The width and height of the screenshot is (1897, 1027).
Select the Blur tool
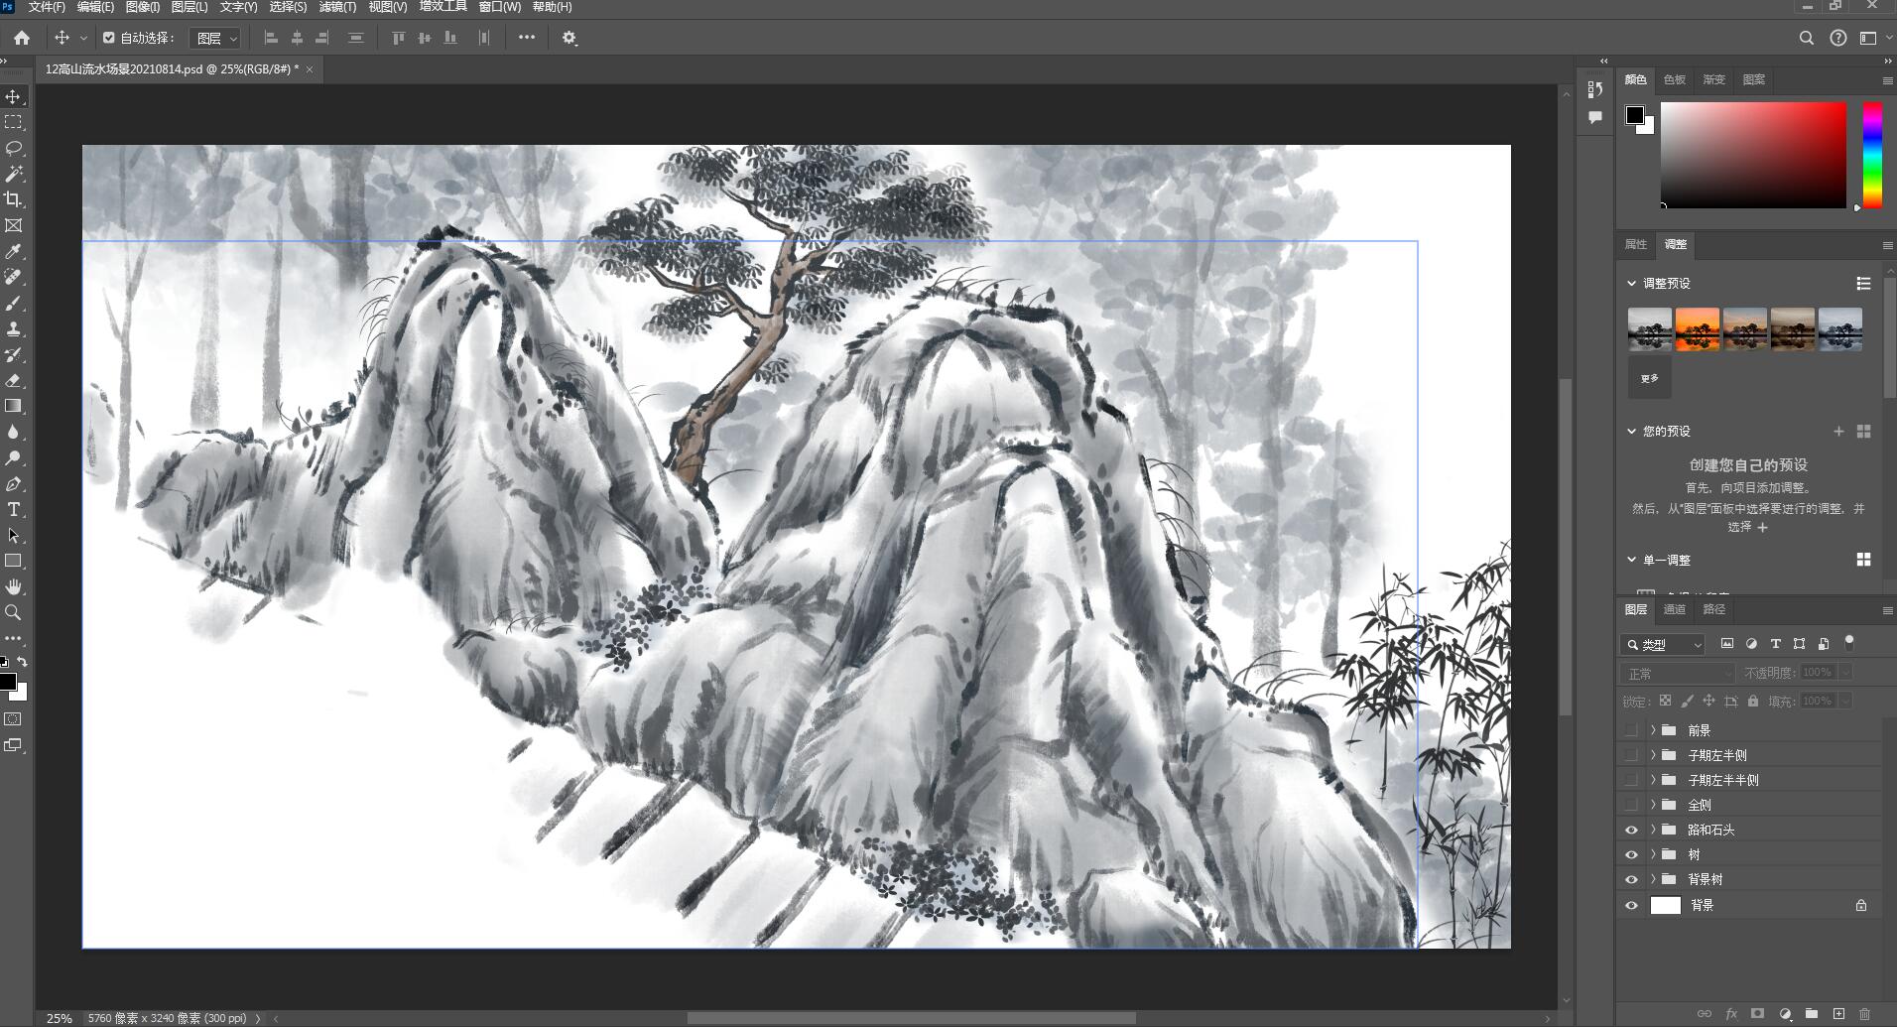[x=14, y=432]
